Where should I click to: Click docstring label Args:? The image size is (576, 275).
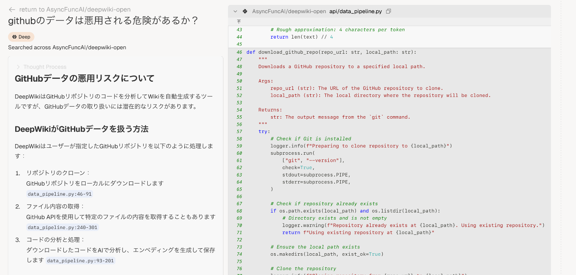tap(266, 81)
